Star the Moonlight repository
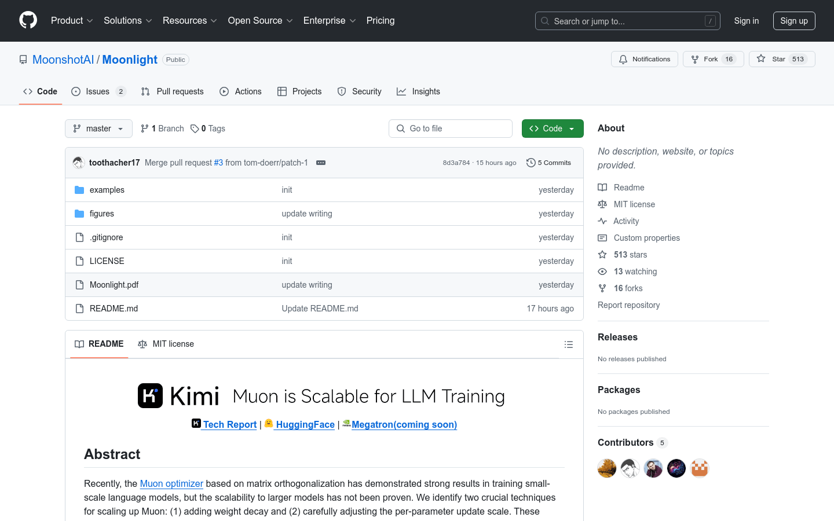834x521 pixels. click(x=782, y=59)
